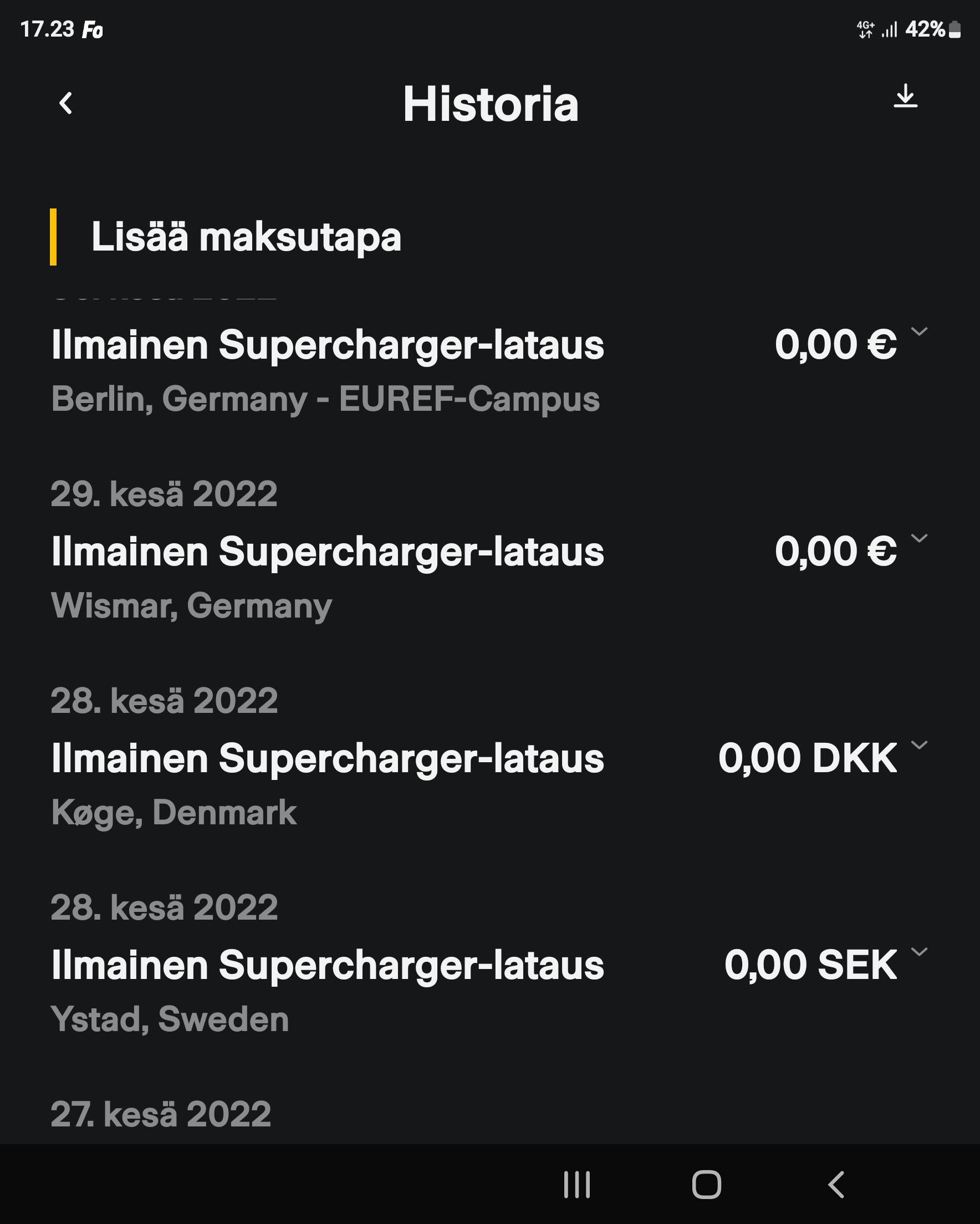The height and width of the screenshot is (1224, 980).
Task: Tap the 0,00 SEK amount
Action: pyautogui.click(x=810, y=965)
